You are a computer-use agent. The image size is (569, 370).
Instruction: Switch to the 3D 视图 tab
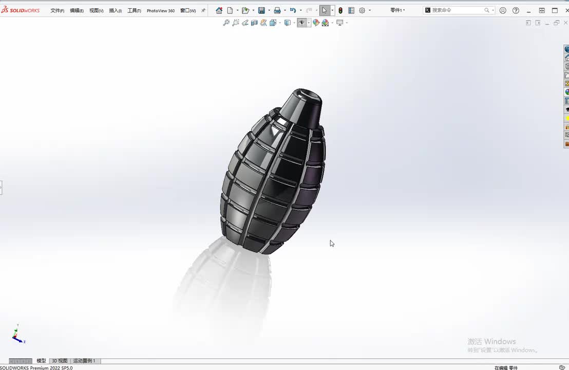tap(60, 361)
